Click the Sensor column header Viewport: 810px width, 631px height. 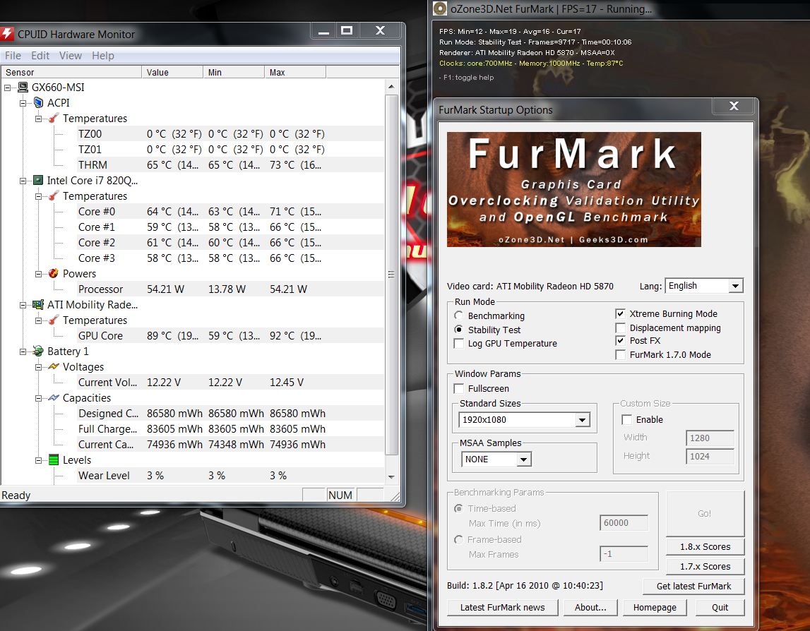pyautogui.click(x=71, y=72)
